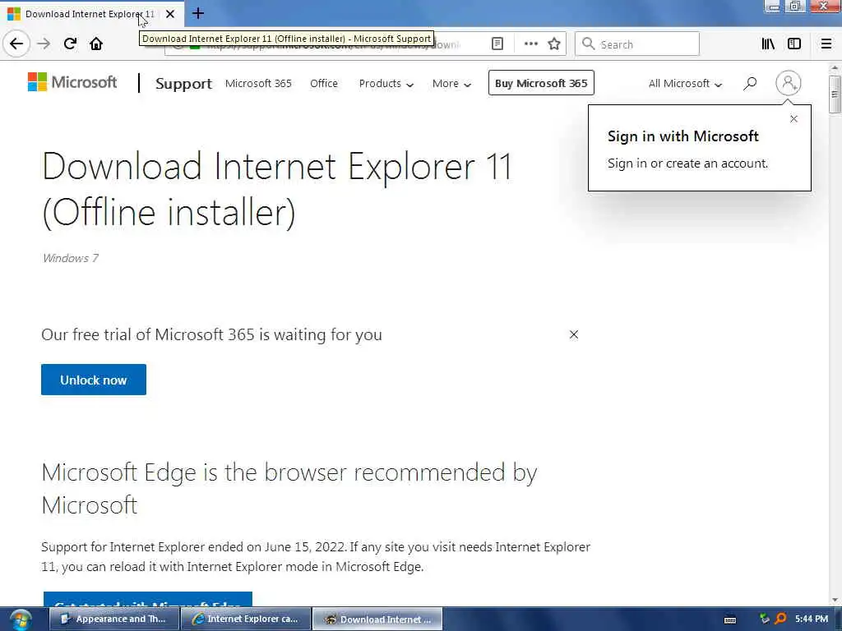This screenshot has width=842, height=631.
Task: Reload the current page
Action: 70,44
